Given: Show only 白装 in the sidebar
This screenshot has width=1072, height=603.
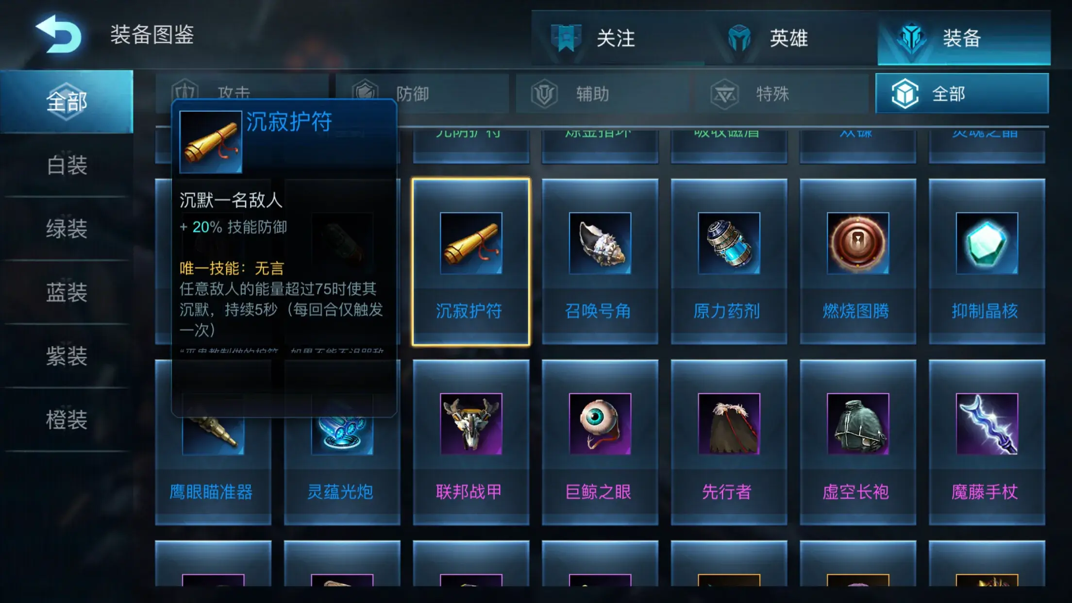Looking at the screenshot, I should (67, 165).
